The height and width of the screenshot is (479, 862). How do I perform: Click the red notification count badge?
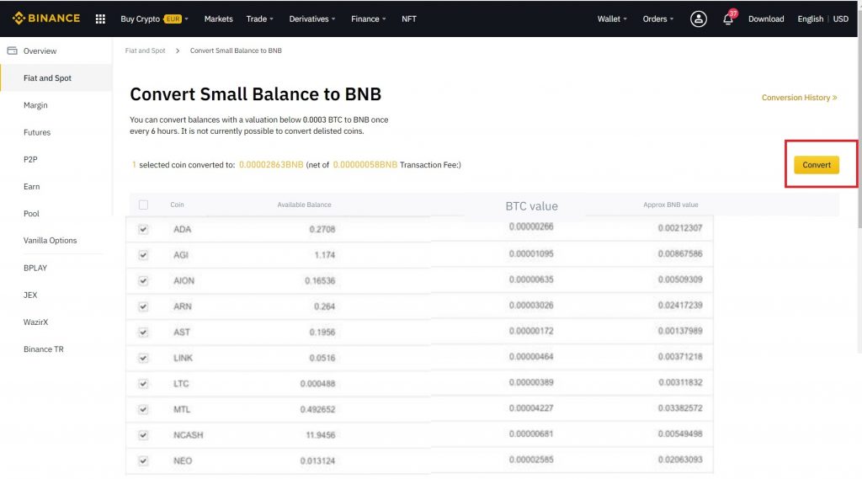tap(733, 13)
